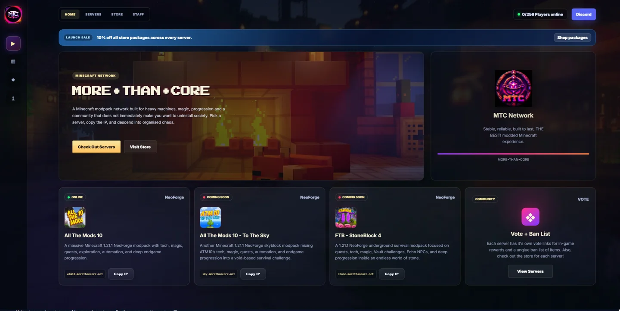Click Check Out Servers button
The width and height of the screenshot is (620, 311).
click(x=96, y=147)
